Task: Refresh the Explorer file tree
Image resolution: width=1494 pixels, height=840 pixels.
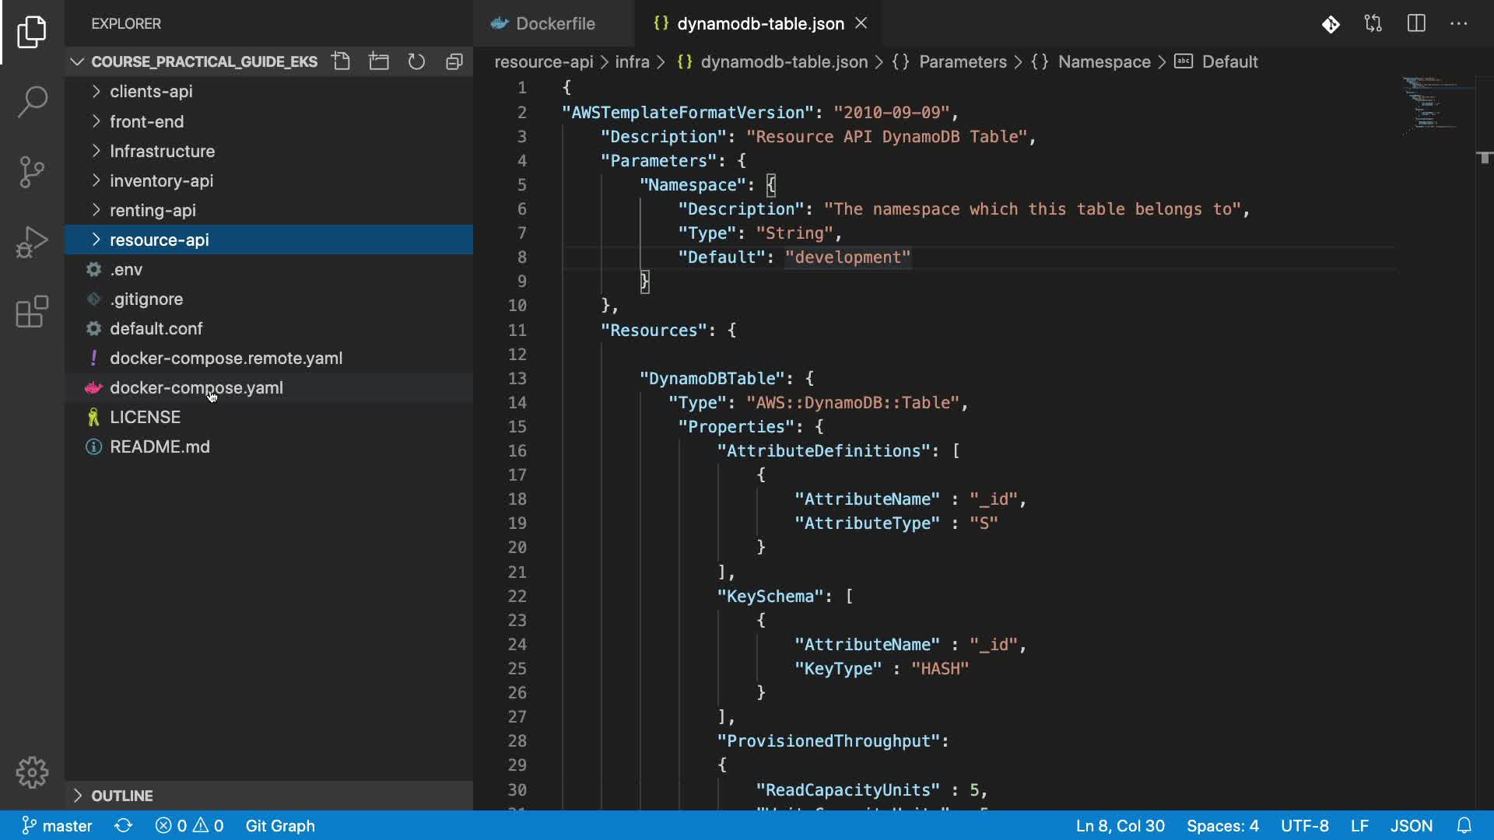Action: point(416,61)
